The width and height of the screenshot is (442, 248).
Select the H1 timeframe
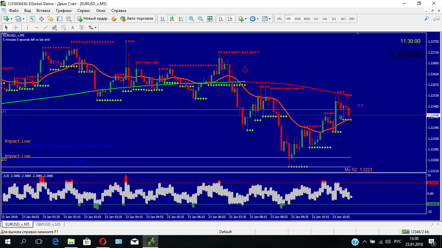pyautogui.click(x=316, y=19)
